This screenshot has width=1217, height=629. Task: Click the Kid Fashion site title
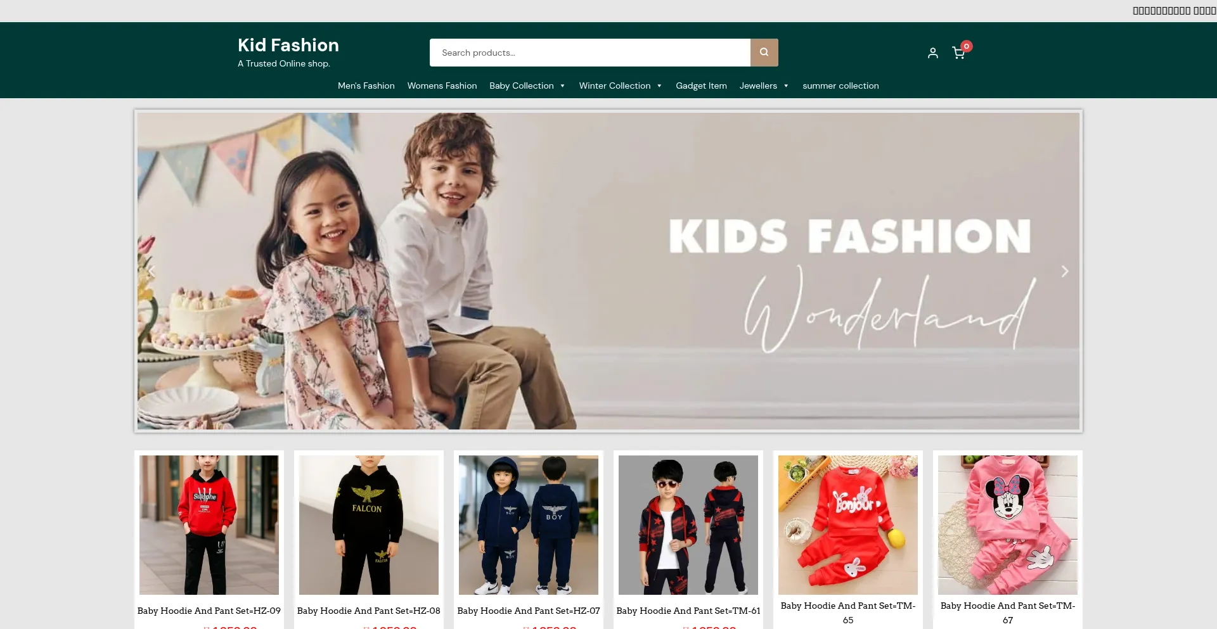click(288, 45)
